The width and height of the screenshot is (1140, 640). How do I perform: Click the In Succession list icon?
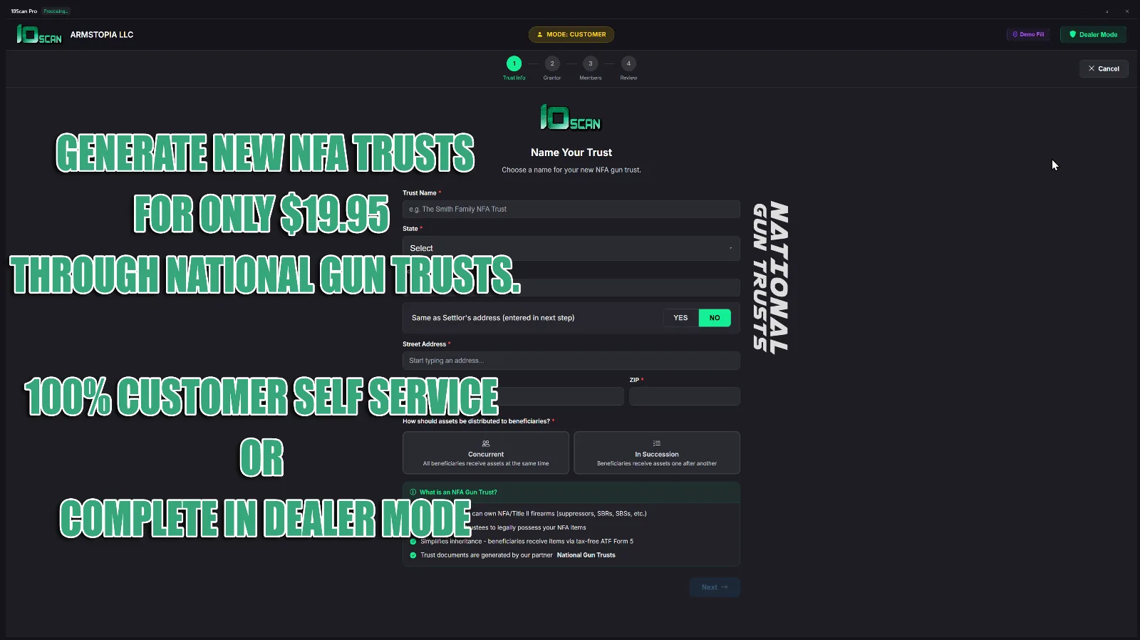pyautogui.click(x=657, y=443)
